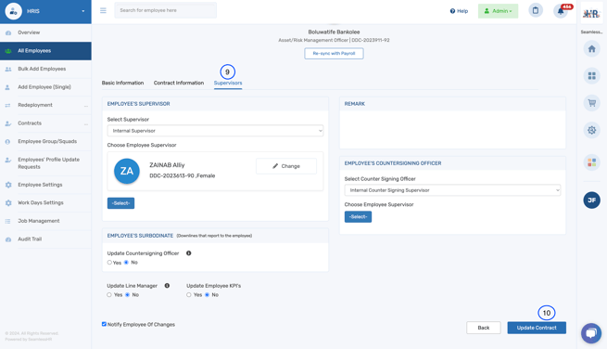The image size is (607, 349).
Task: Click the ZA supervisor avatar
Action: click(x=127, y=171)
